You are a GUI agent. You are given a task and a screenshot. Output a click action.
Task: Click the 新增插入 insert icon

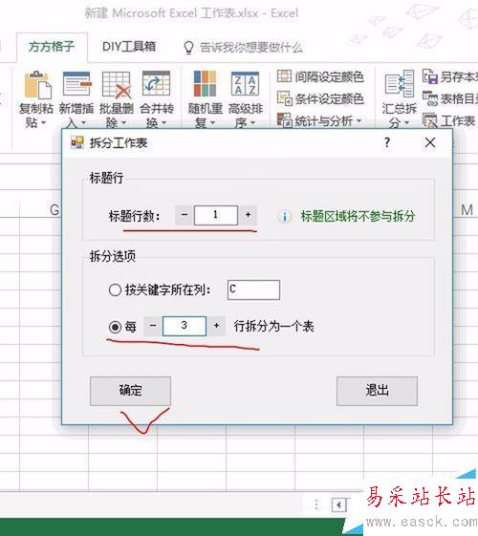point(76,84)
